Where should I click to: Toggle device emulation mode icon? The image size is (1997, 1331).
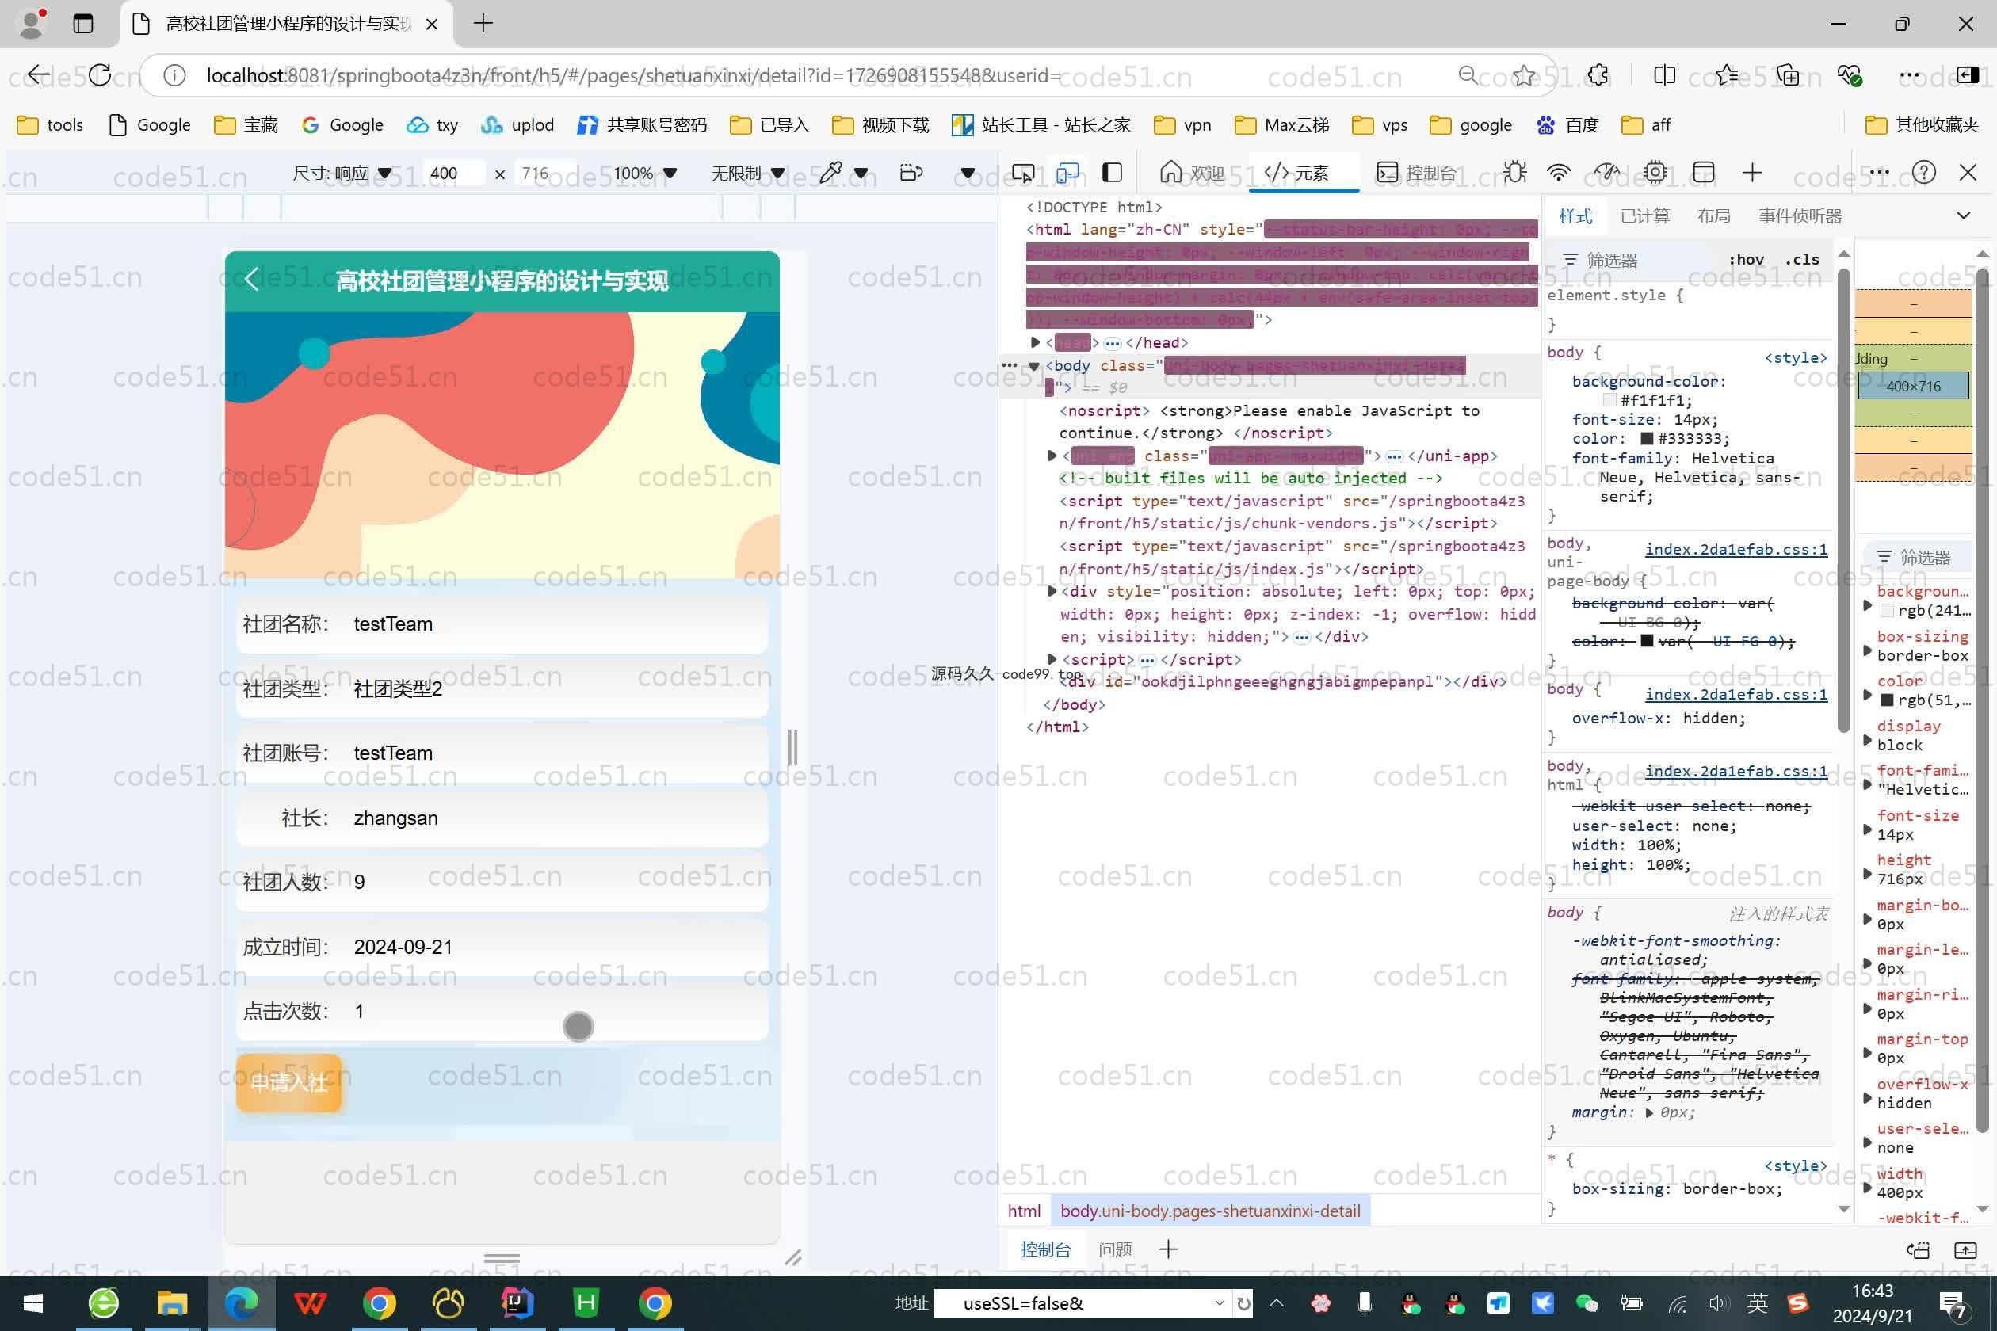[1068, 174]
